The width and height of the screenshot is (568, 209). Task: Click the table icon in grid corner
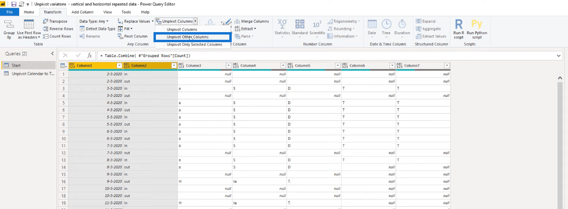(63, 66)
